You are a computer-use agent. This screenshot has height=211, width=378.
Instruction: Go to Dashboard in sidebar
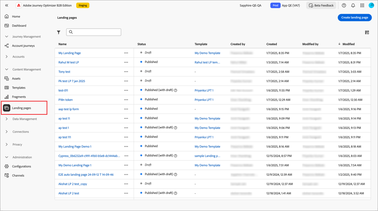[x=19, y=26]
